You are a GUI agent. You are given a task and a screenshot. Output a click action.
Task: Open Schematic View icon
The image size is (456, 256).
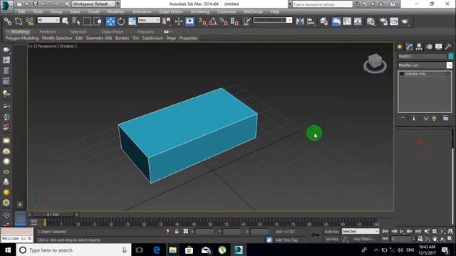click(x=358, y=21)
